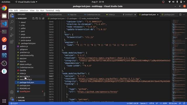Close the package-lock.json tab
The width and height of the screenshot is (187, 105).
coord(158,15)
